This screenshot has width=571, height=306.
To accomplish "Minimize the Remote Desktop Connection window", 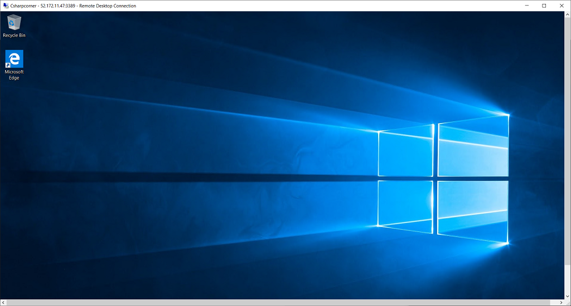I will pos(527,6).
